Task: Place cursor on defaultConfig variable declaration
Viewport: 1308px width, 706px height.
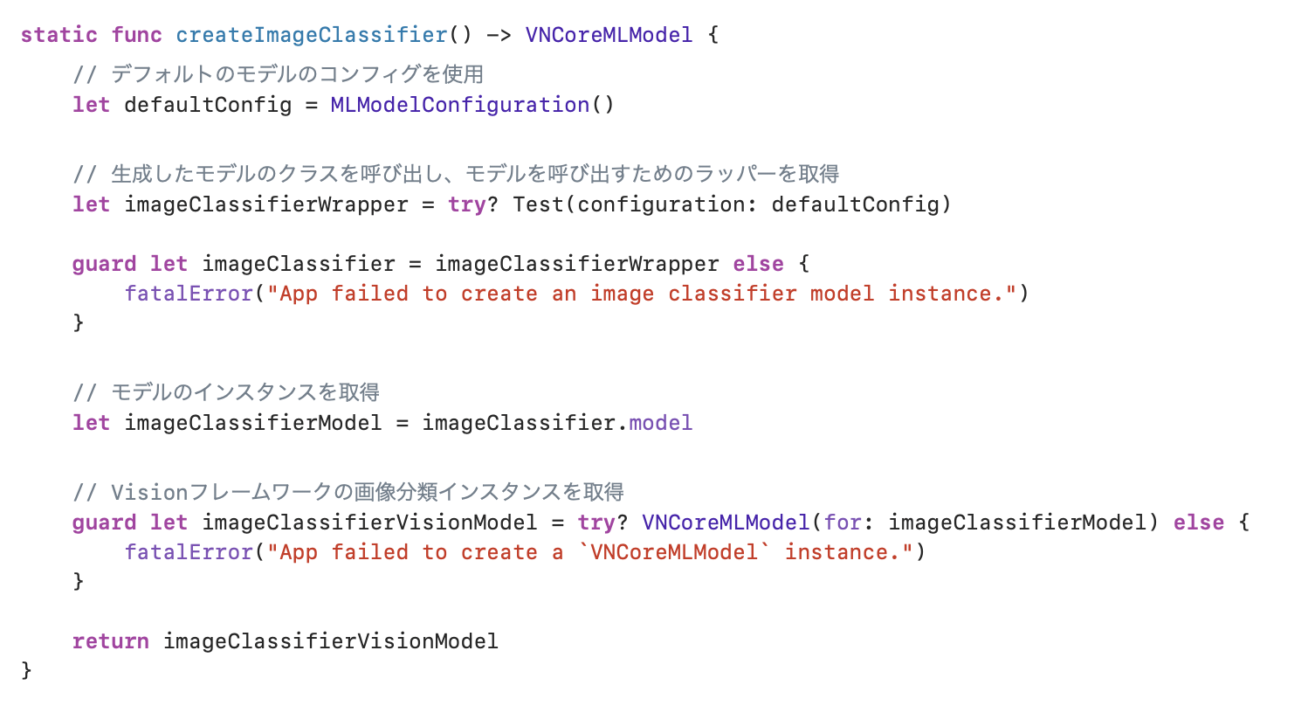Action: [x=208, y=106]
